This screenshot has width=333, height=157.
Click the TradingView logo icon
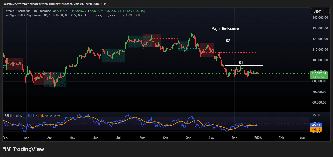(x=7, y=149)
